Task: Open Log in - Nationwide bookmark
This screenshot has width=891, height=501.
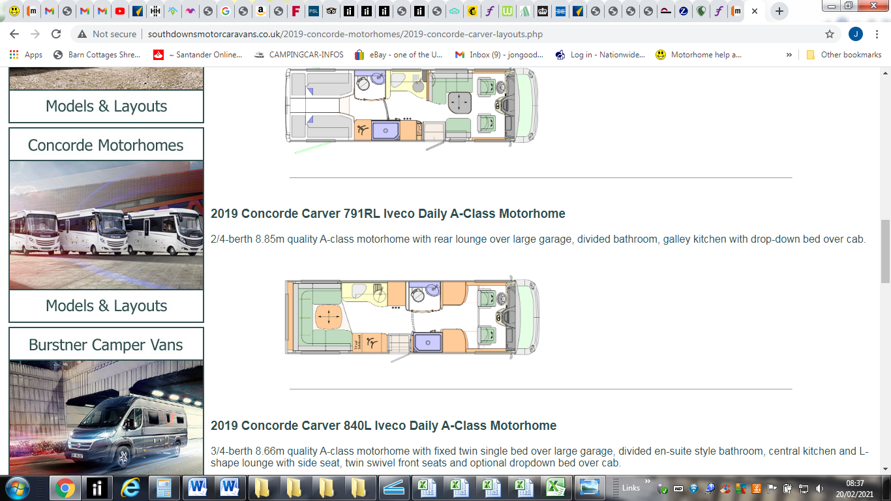Action: (x=600, y=55)
